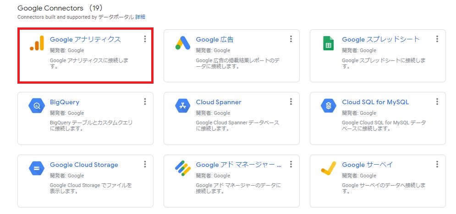Click 'Google Cloud SQL for MySQL データベースに接続します。'
Screen dimensions: 456x214
coord(384,126)
